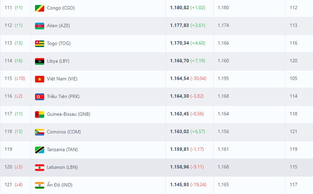Open the Ấn Độ (IND) team link
Viewport: 313px width, 194px height.
pos(60,185)
